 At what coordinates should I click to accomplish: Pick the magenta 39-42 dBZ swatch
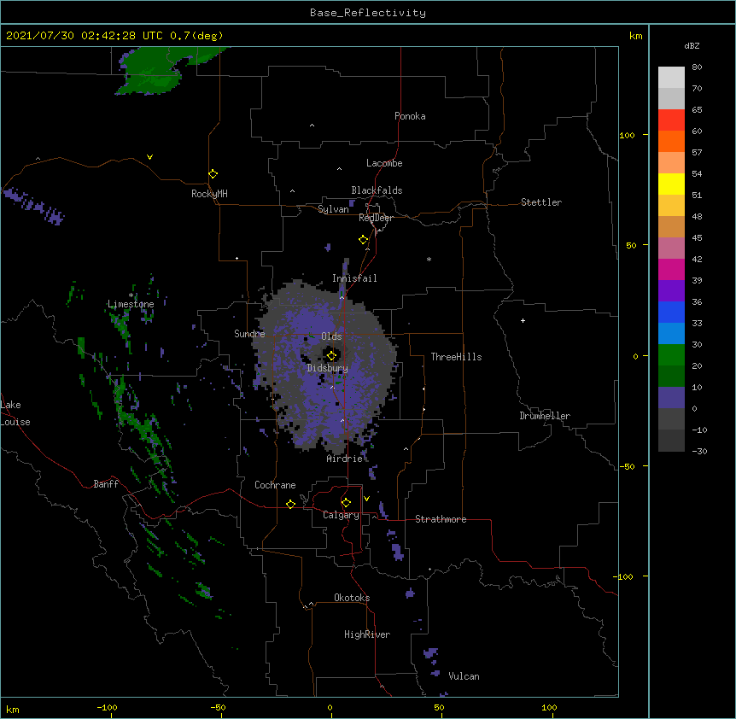[x=671, y=269]
